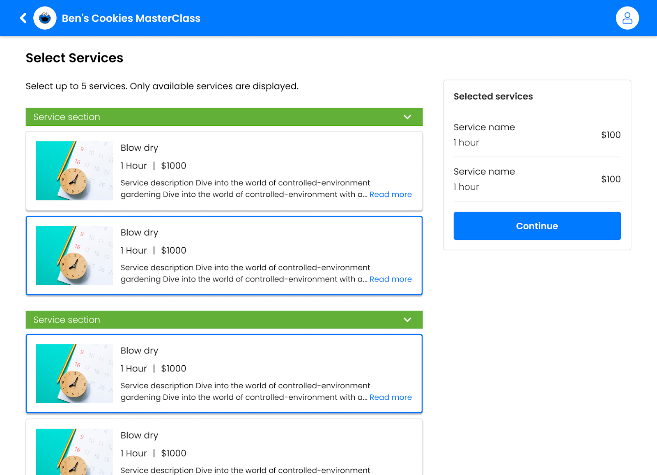Click the back arrow in the header
The width and height of the screenshot is (657, 475).
23,18
